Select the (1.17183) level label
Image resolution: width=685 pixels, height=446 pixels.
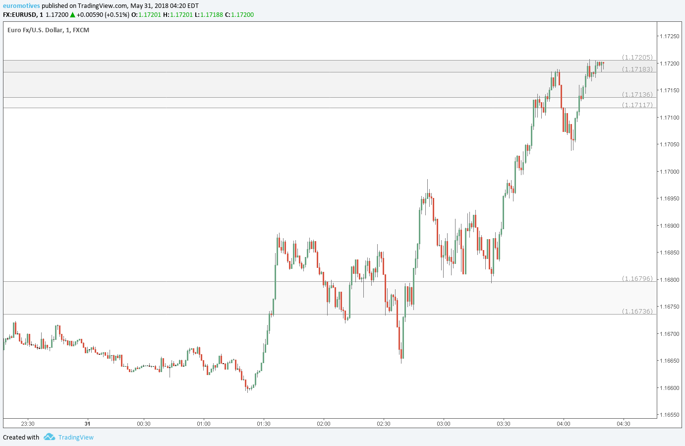tap(637, 69)
